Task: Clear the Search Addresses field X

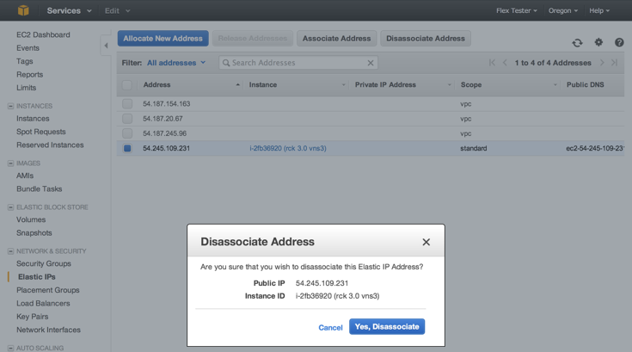Action: click(371, 63)
